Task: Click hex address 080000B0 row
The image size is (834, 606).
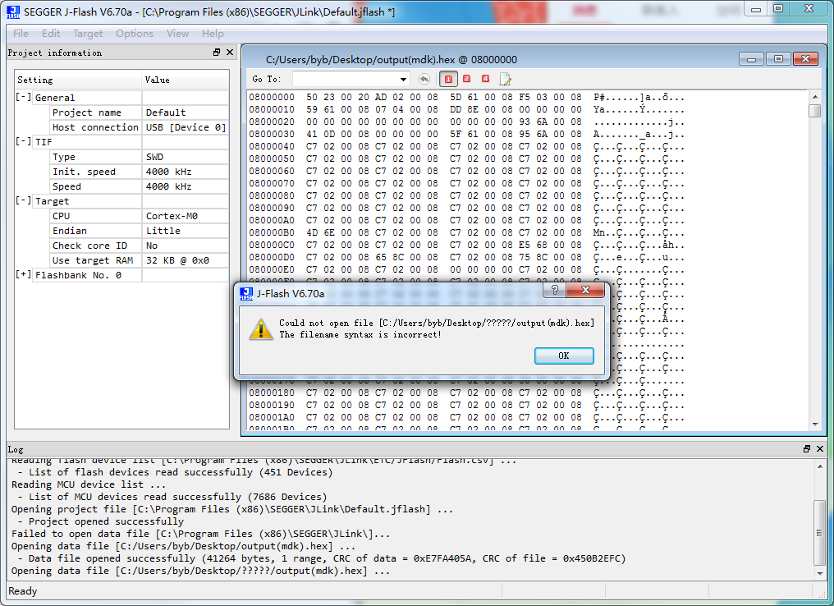Action: coord(466,232)
